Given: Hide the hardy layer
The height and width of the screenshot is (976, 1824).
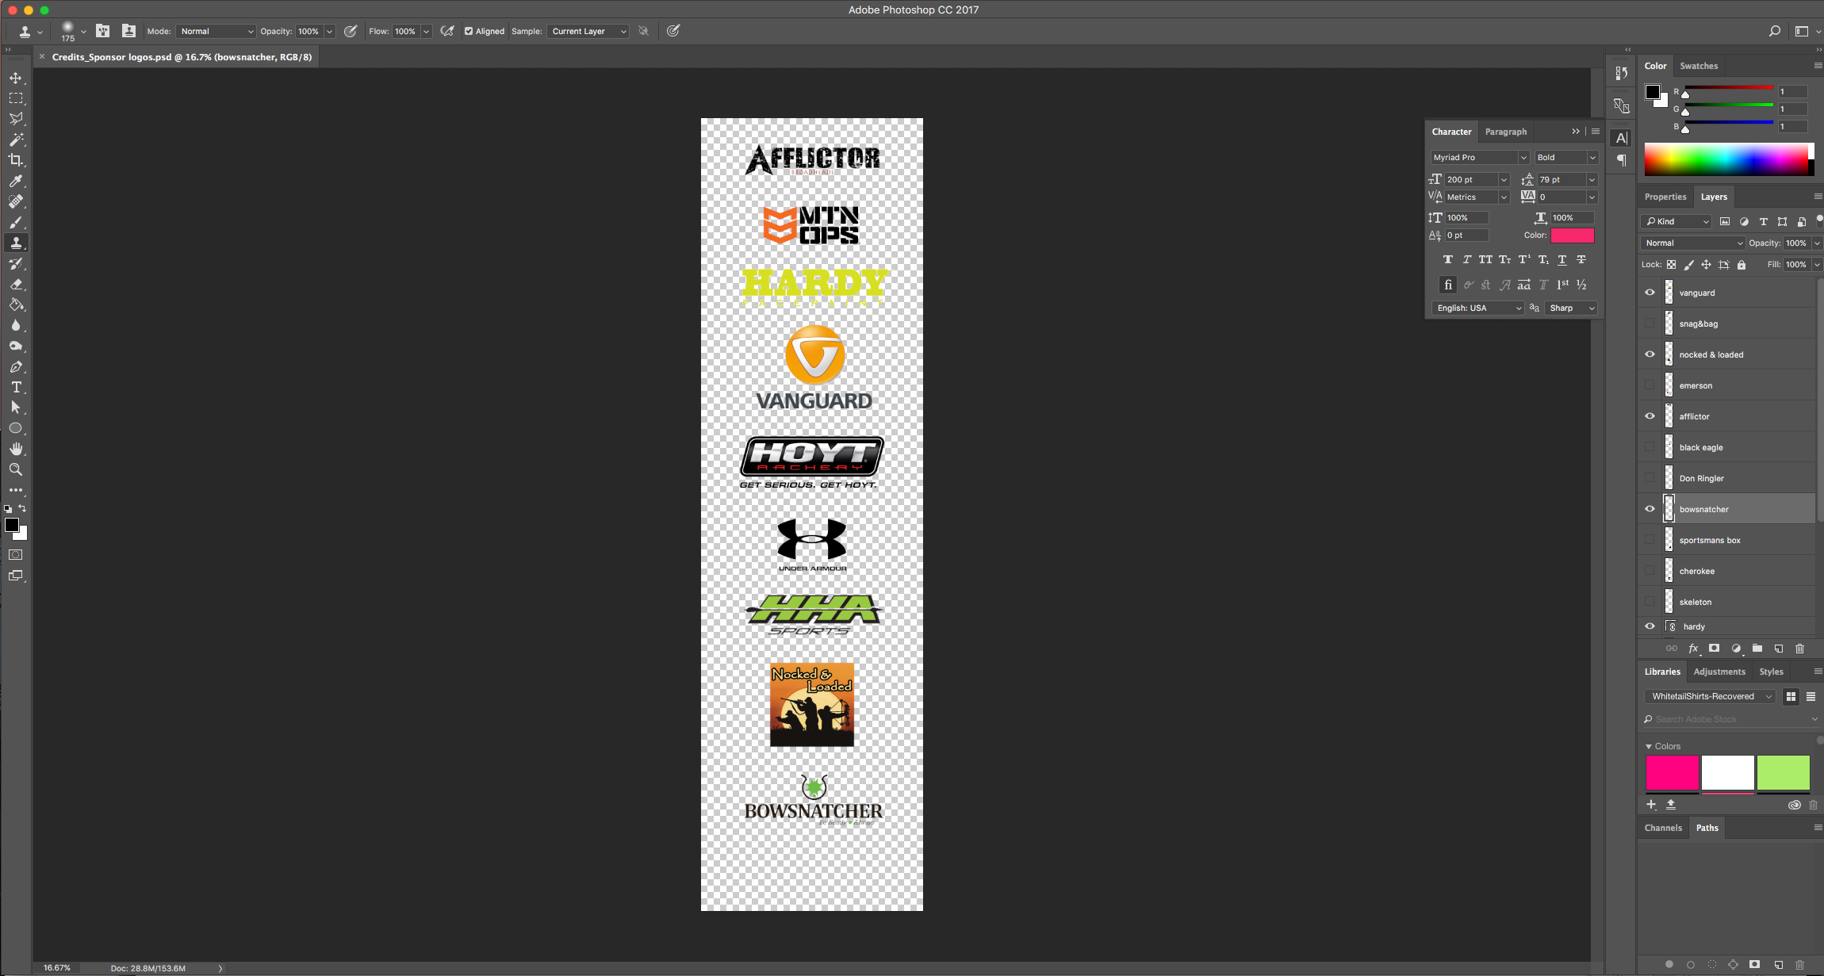Looking at the screenshot, I should coord(1650,626).
